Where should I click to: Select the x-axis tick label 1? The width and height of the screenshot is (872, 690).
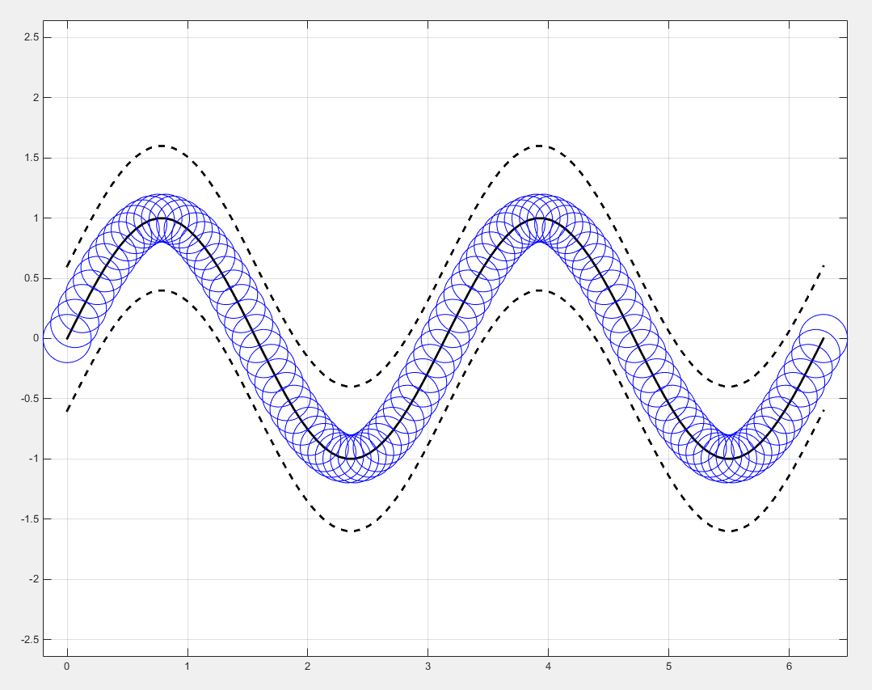point(187,667)
